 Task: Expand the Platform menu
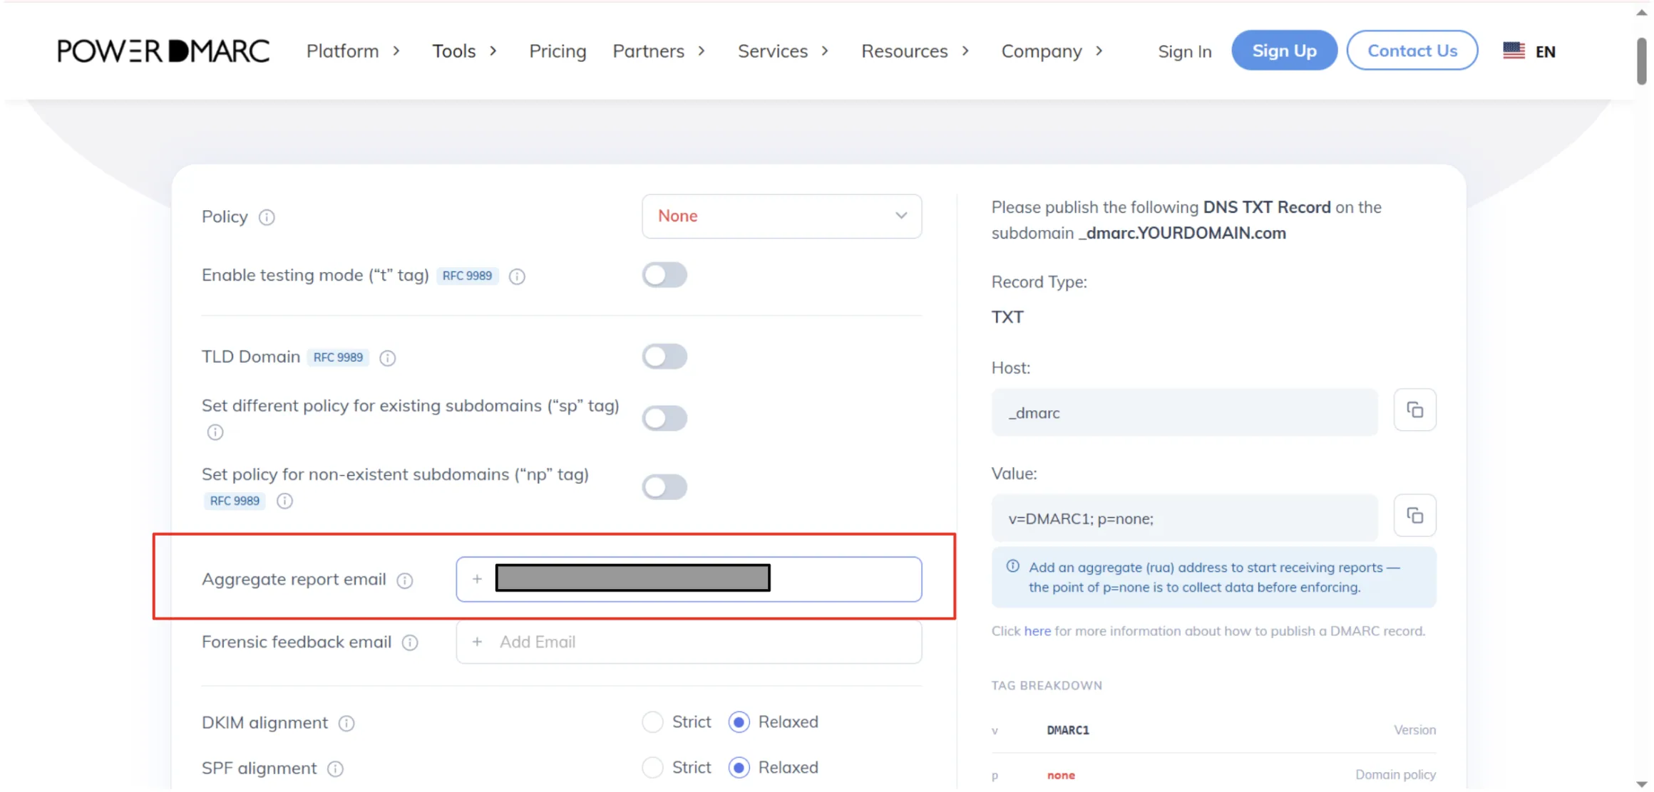pos(354,51)
